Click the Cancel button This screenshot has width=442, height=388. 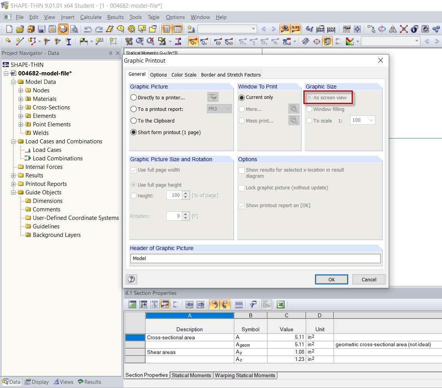coord(369,279)
